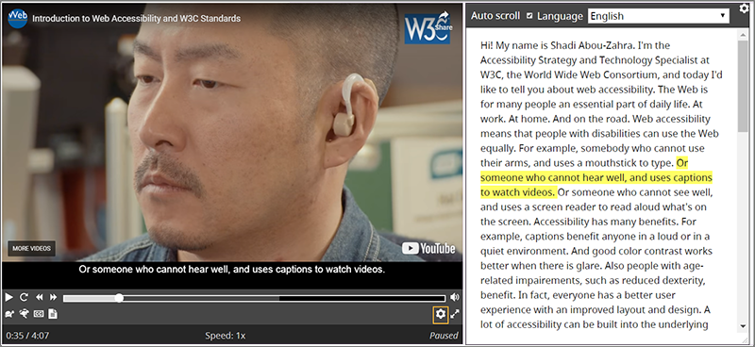This screenshot has width=755, height=347.
Task: Open the Language dropdown showing English
Action: [x=658, y=16]
